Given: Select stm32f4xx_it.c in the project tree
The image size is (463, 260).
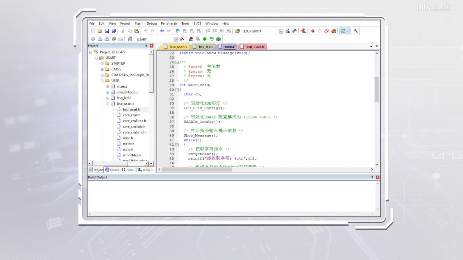Looking at the screenshot, I should 127,92.
